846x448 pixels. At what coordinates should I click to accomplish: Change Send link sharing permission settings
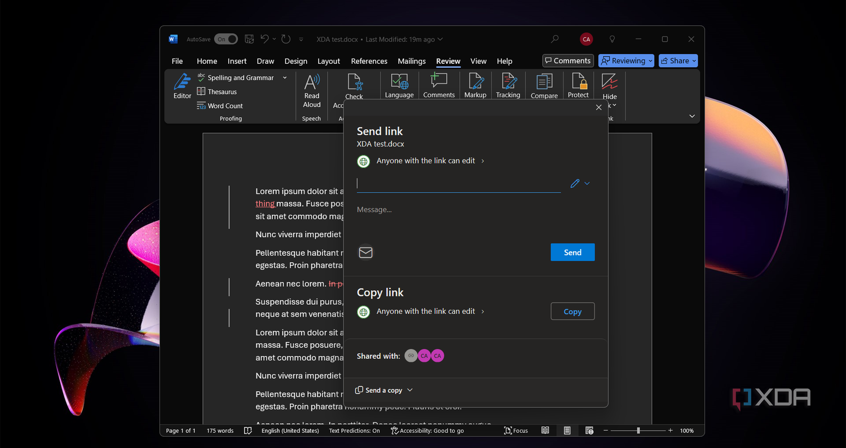tap(421, 161)
